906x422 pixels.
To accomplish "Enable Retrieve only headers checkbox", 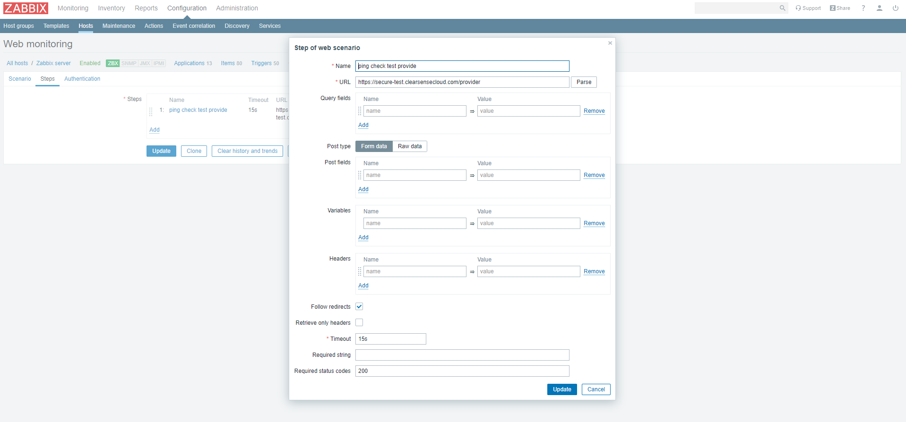I will [x=359, y=323].
